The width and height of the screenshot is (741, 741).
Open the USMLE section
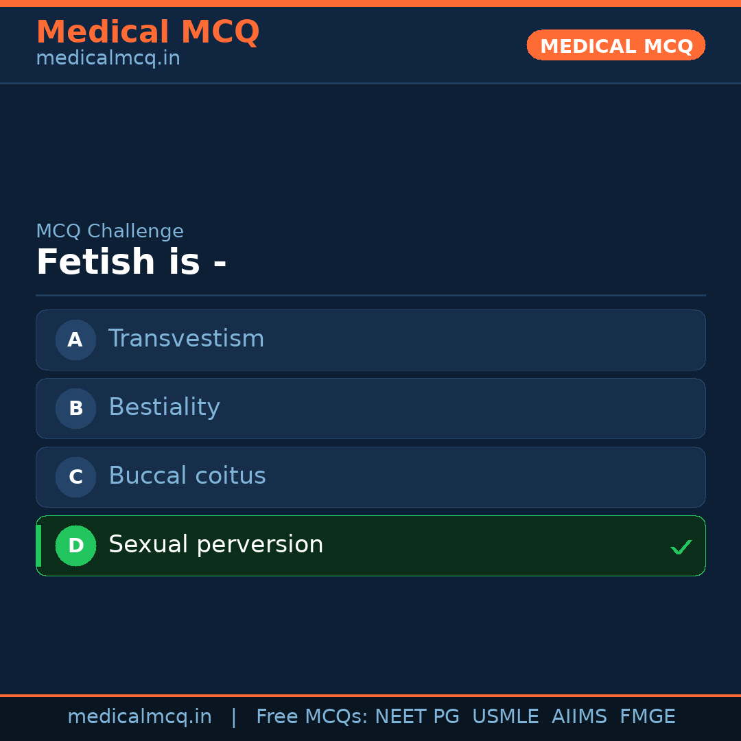[506, 716]
